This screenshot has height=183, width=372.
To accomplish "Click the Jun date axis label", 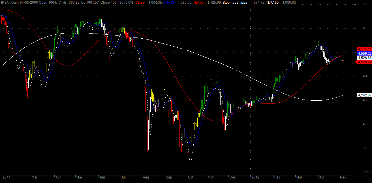I will point(102,177).
